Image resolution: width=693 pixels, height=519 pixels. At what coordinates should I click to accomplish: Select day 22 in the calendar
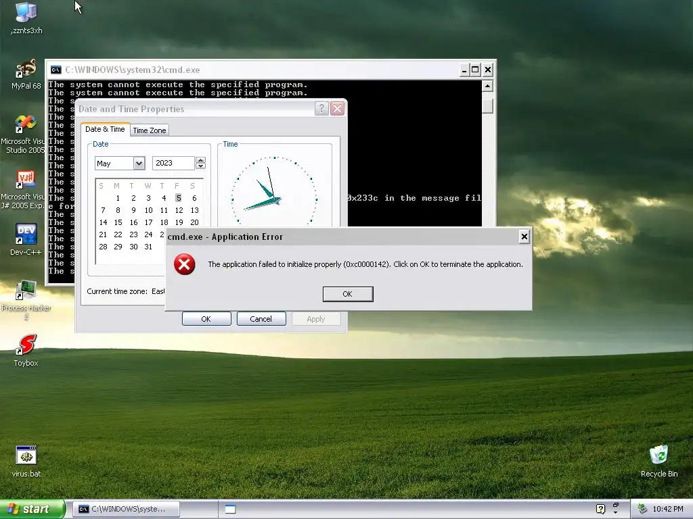point(118,234)
